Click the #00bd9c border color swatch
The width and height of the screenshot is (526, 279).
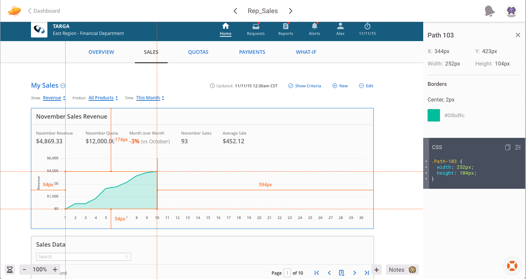tap(434, 115)
